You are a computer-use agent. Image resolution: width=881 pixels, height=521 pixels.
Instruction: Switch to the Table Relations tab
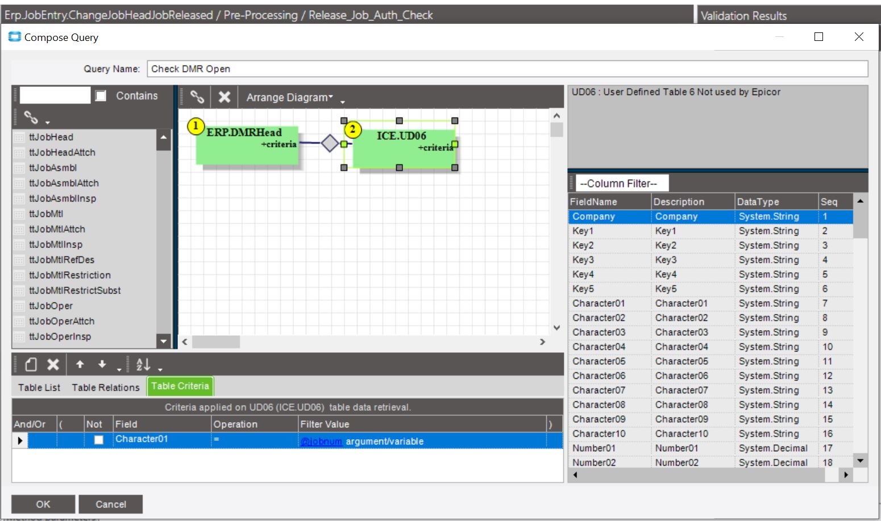tap(106, 387)
